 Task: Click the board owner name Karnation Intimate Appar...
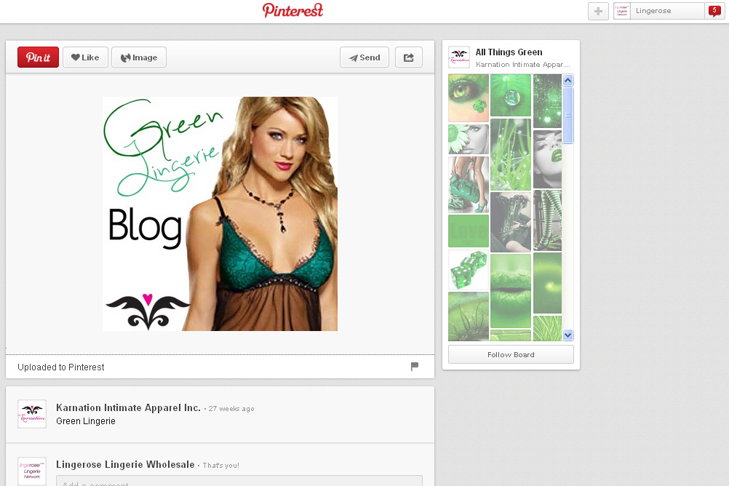522,65
